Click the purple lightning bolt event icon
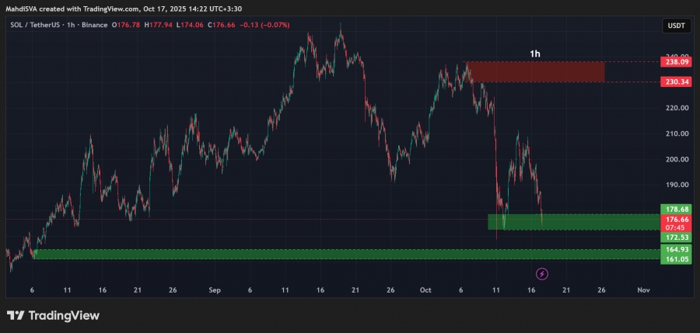Image resolution: width=700 pixels, height=333 pixels. point(542,273)
